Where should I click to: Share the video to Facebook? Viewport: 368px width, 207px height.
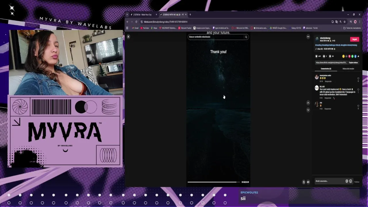[355, 56]
